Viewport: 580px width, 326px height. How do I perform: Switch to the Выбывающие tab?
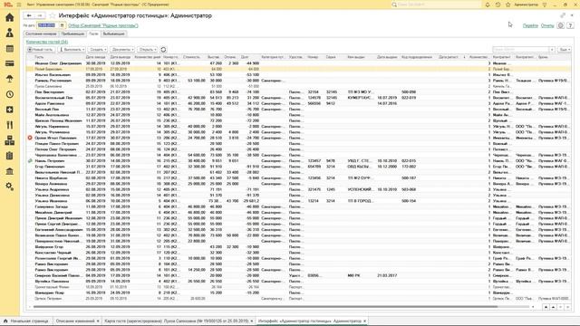pos(113,34)
